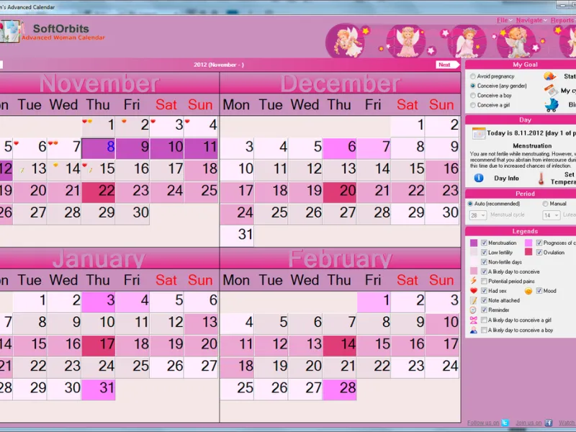
Task: Open the 28 Menstrual cycle dropdown
Action: click(478, 215)
